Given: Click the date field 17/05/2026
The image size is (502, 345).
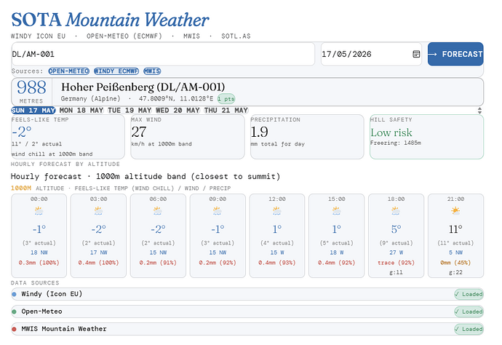Looking at the screenshot, I should pyautogui.click(x=371, y=54).
